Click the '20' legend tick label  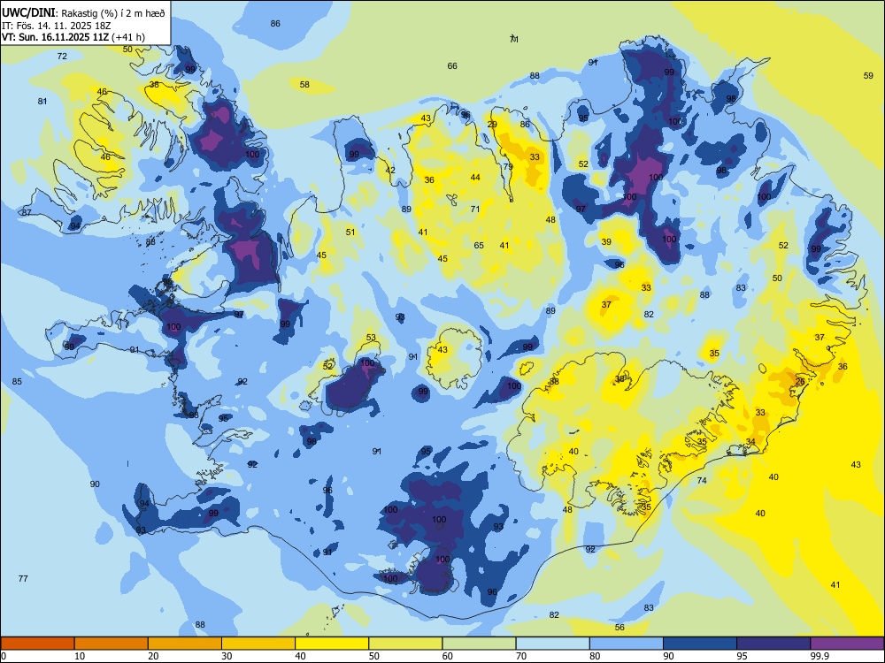click(x=153, y=656)
